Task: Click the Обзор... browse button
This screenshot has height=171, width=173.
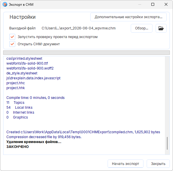Action: (141, 28)
